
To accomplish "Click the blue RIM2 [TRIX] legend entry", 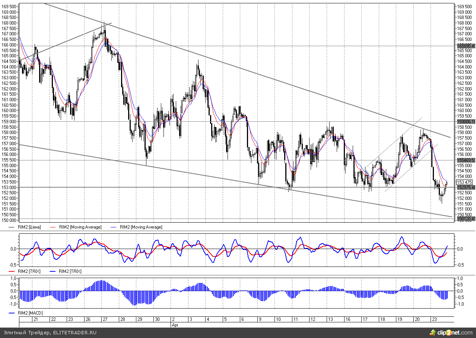I will coord(65,271).
